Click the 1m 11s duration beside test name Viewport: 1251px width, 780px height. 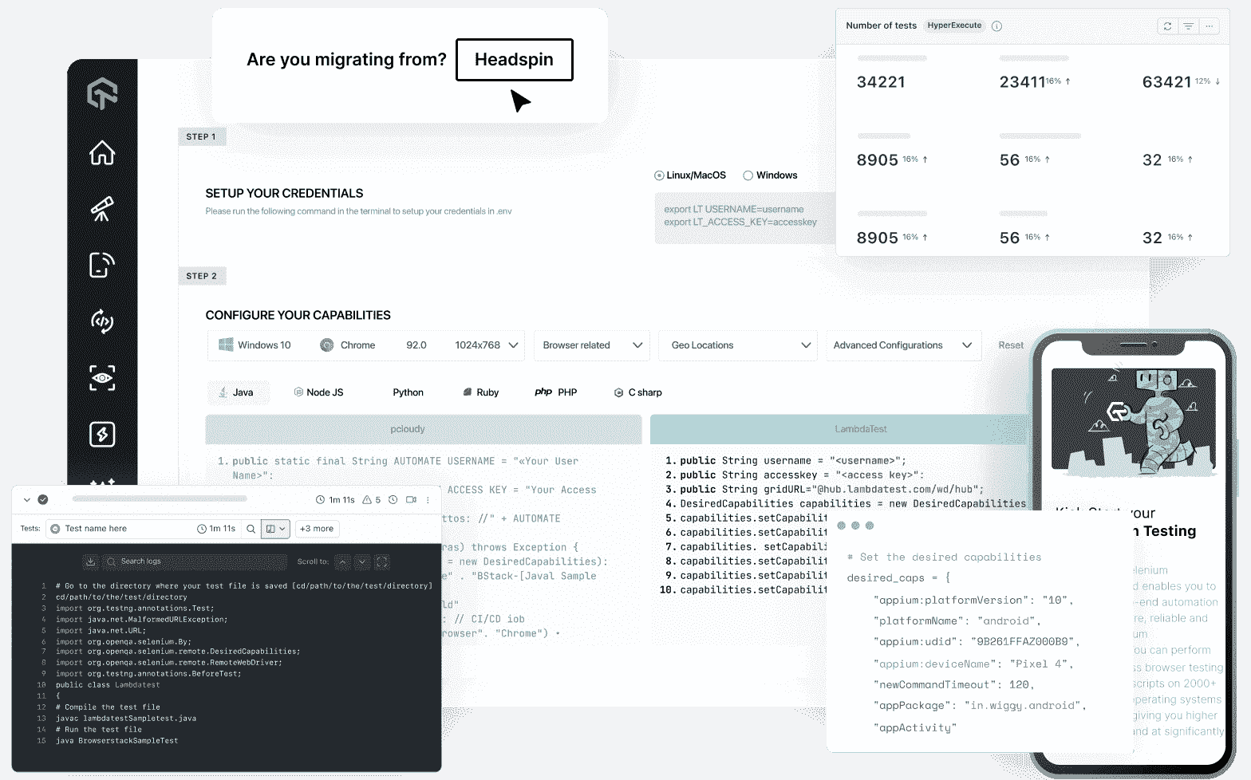point(217,529)
